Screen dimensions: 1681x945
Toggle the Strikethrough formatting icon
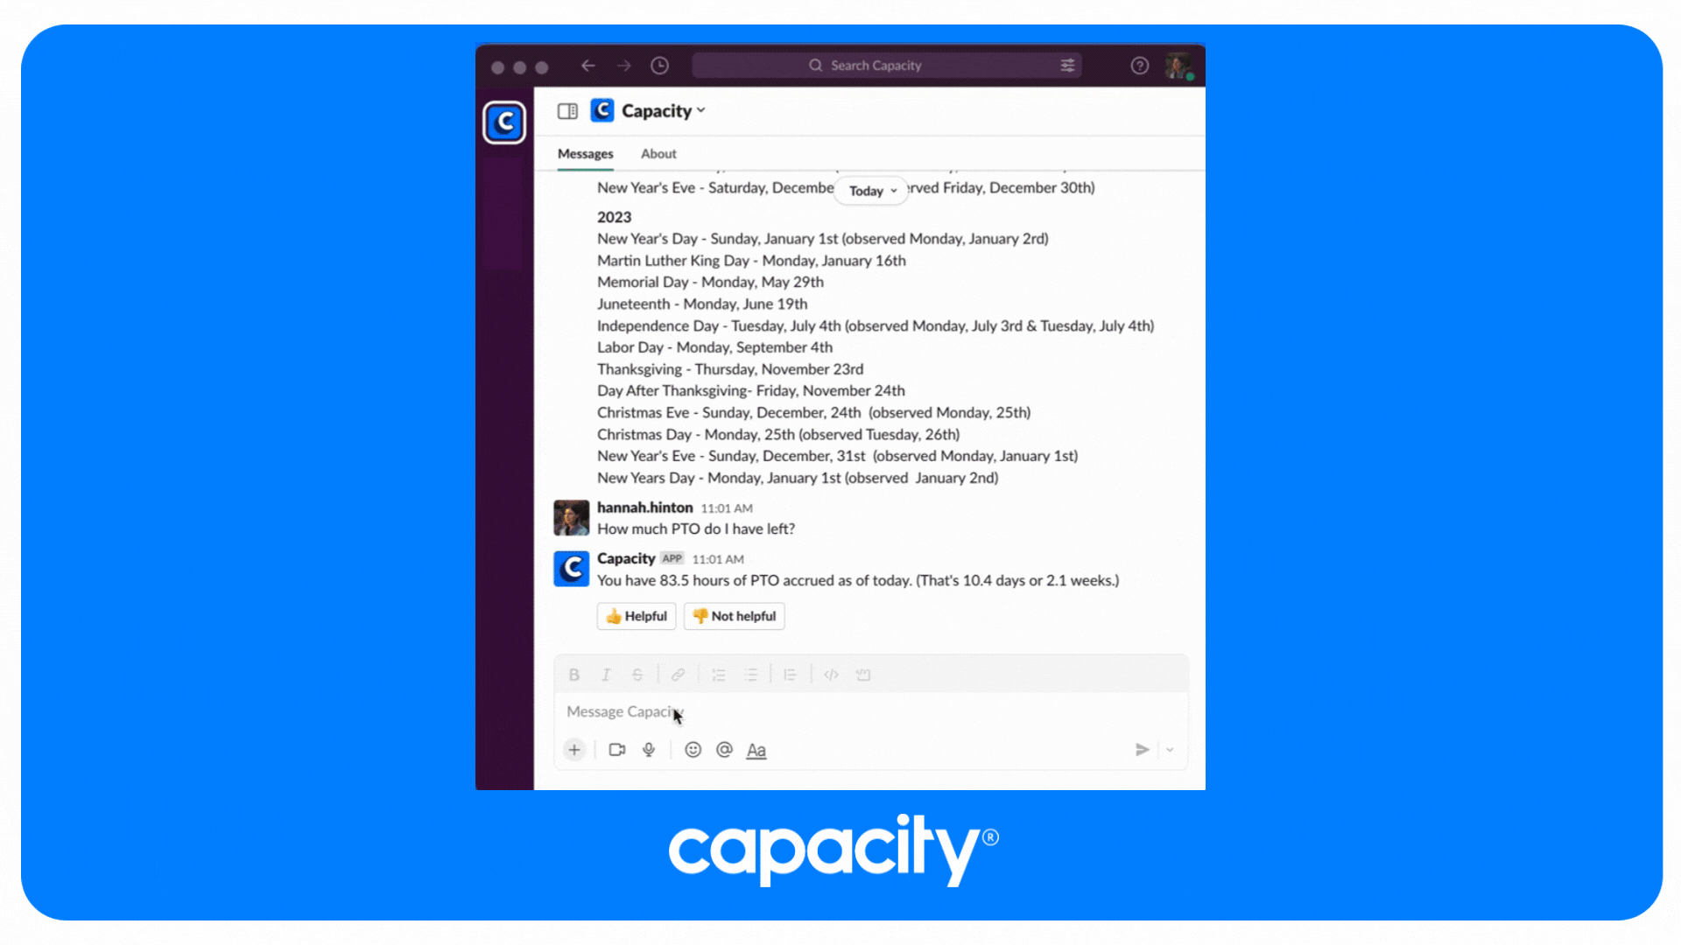[x=637, y=674]
